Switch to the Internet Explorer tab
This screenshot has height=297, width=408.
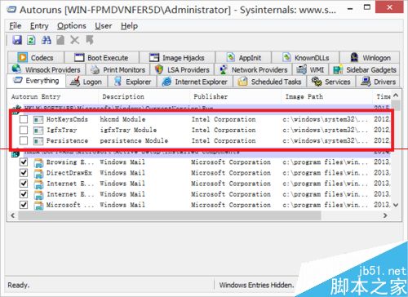195,82
